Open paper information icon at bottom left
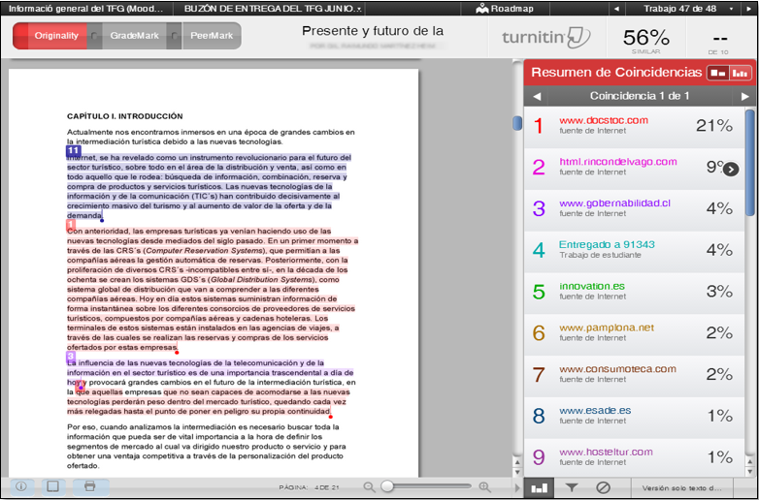Screen dimensions: 759x500 point(21,486)
